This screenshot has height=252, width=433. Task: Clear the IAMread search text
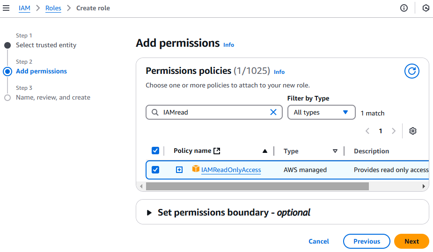[x=273, y=112]
